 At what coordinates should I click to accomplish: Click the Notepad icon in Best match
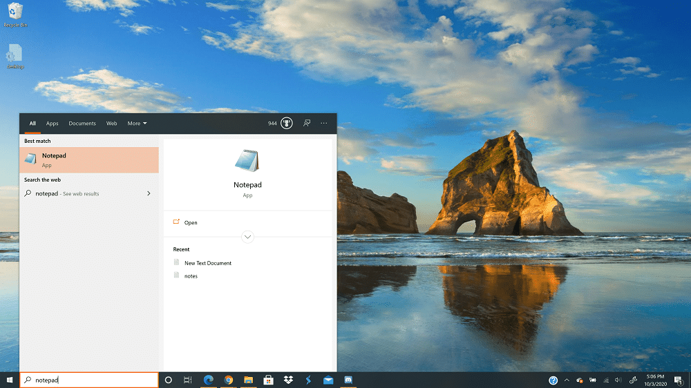(30, 159)
